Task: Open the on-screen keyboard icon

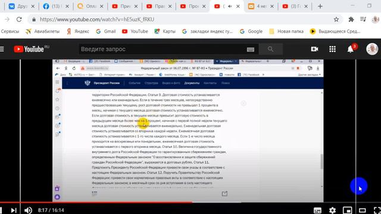Action: click(x=251, y=49)
